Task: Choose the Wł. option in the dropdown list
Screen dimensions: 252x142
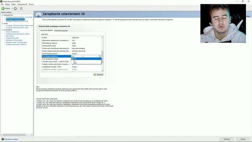Action: (86, 61)
